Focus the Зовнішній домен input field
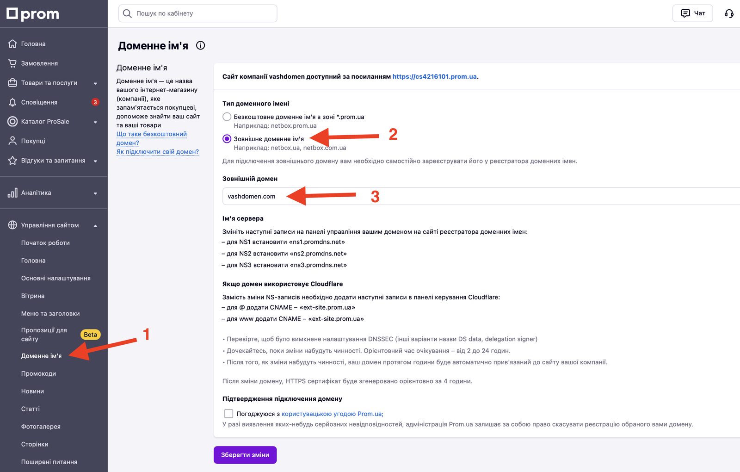 coord(481,196)
